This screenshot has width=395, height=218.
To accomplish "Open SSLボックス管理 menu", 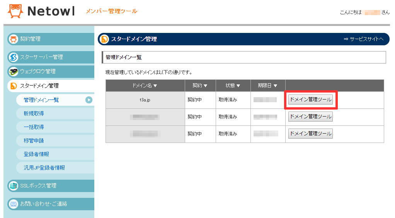I will click(x=51, y=186).
